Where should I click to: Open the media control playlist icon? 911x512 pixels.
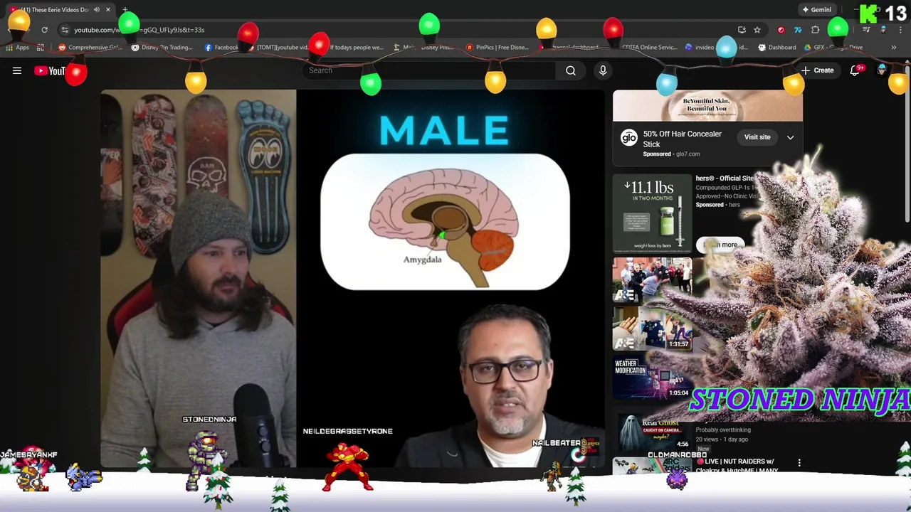(866, 30)
